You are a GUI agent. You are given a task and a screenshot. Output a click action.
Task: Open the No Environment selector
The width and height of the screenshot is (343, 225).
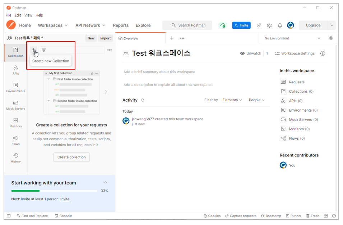(292, 38)
